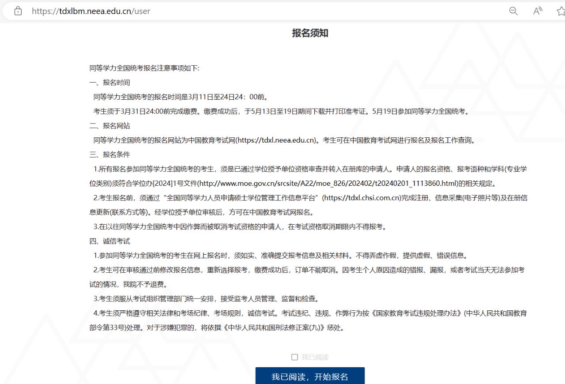Click the zoom out magnifier icon
565x384 pixels.
513,11
